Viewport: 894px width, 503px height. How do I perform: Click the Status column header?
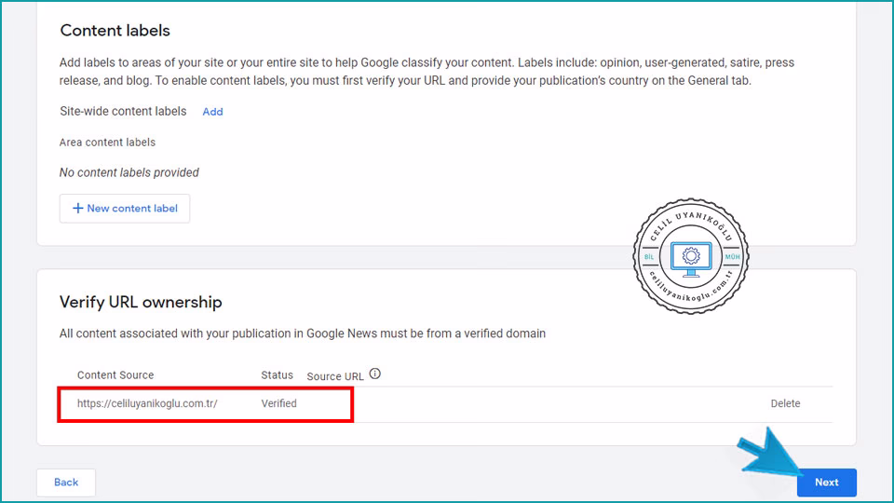point(277,375)
